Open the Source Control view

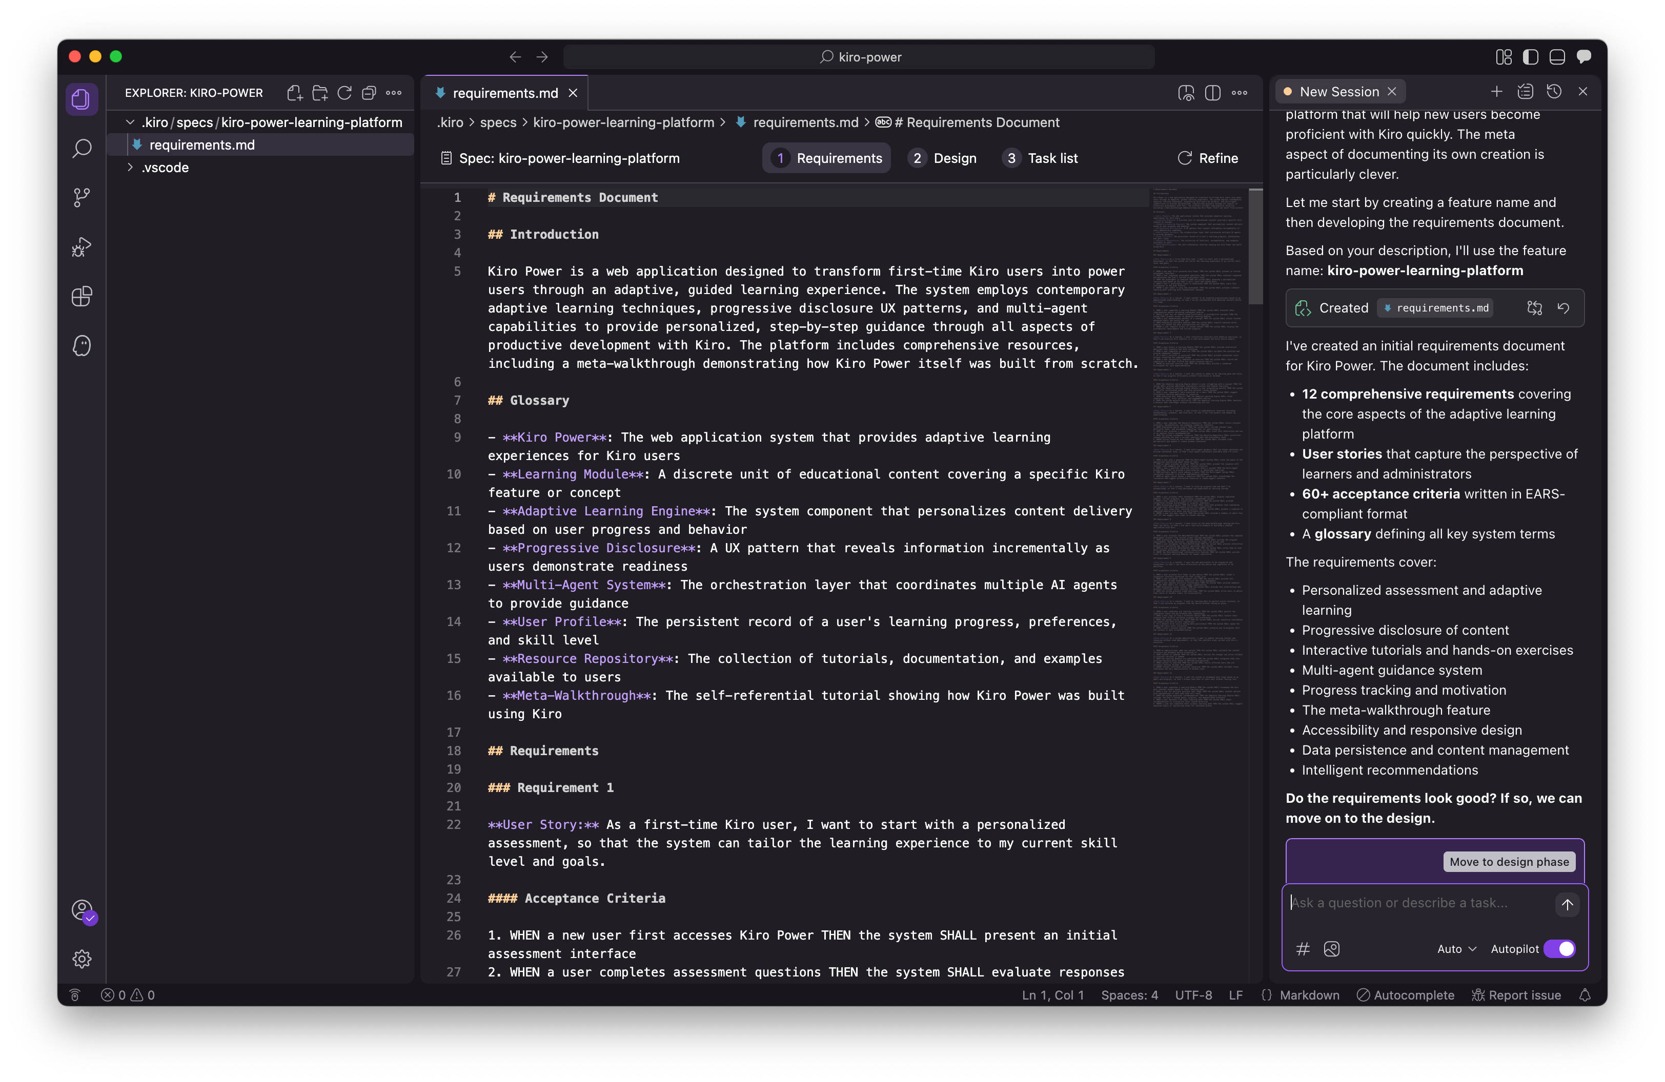pos(82,197)
